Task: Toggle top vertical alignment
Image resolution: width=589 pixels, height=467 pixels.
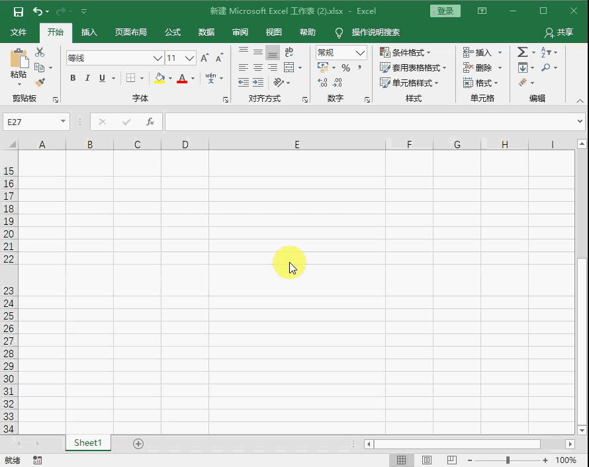Action: 244,52
